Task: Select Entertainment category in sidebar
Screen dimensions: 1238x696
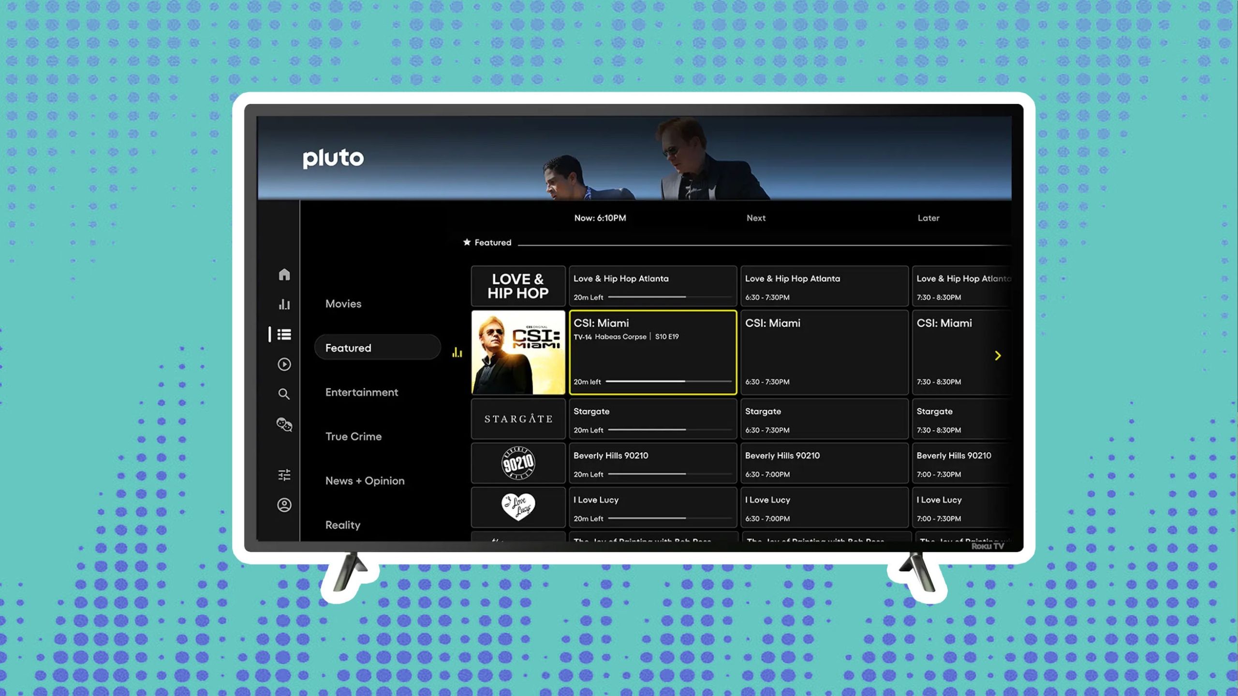Action: click(x=361, y=392)
